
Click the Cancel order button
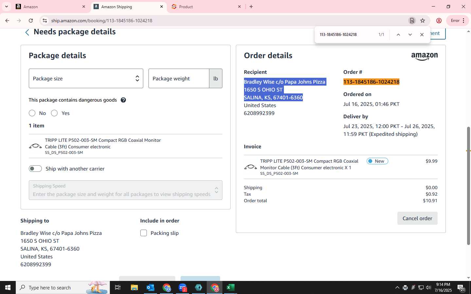pos(417,218)
